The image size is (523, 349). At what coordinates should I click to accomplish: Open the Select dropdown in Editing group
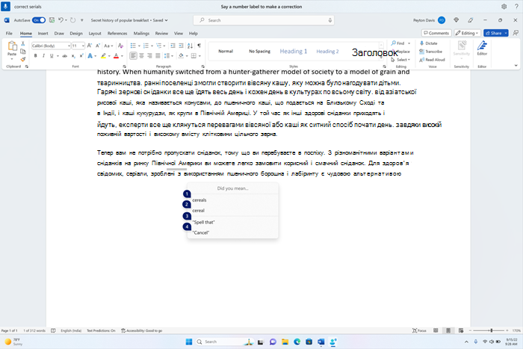coord(400,60)
